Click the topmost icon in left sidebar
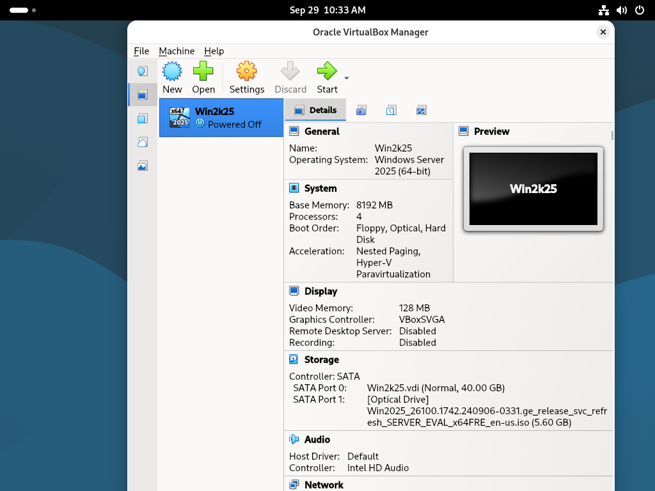This screenshot has height=491, width=655. pyautogui.click(x=143, y=71)
